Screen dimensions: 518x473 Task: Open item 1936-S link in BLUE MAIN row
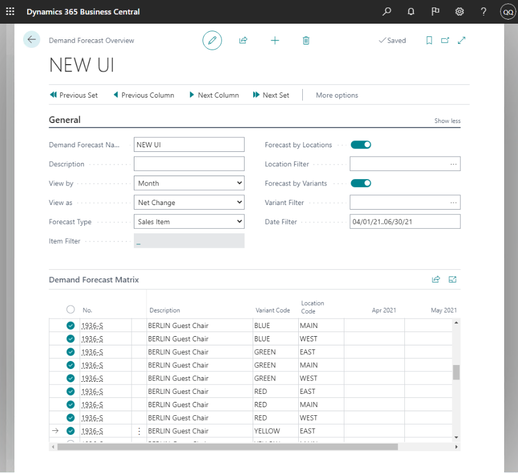92,326
